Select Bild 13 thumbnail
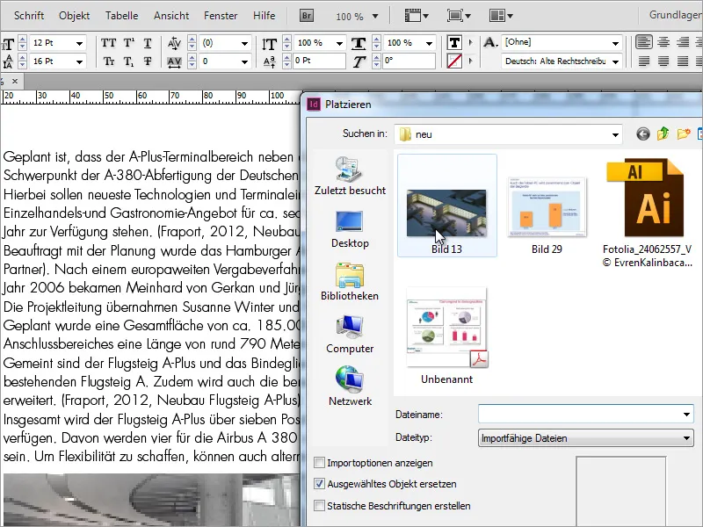Viewport: 703px width, 527px height. (x=447, y=206)
